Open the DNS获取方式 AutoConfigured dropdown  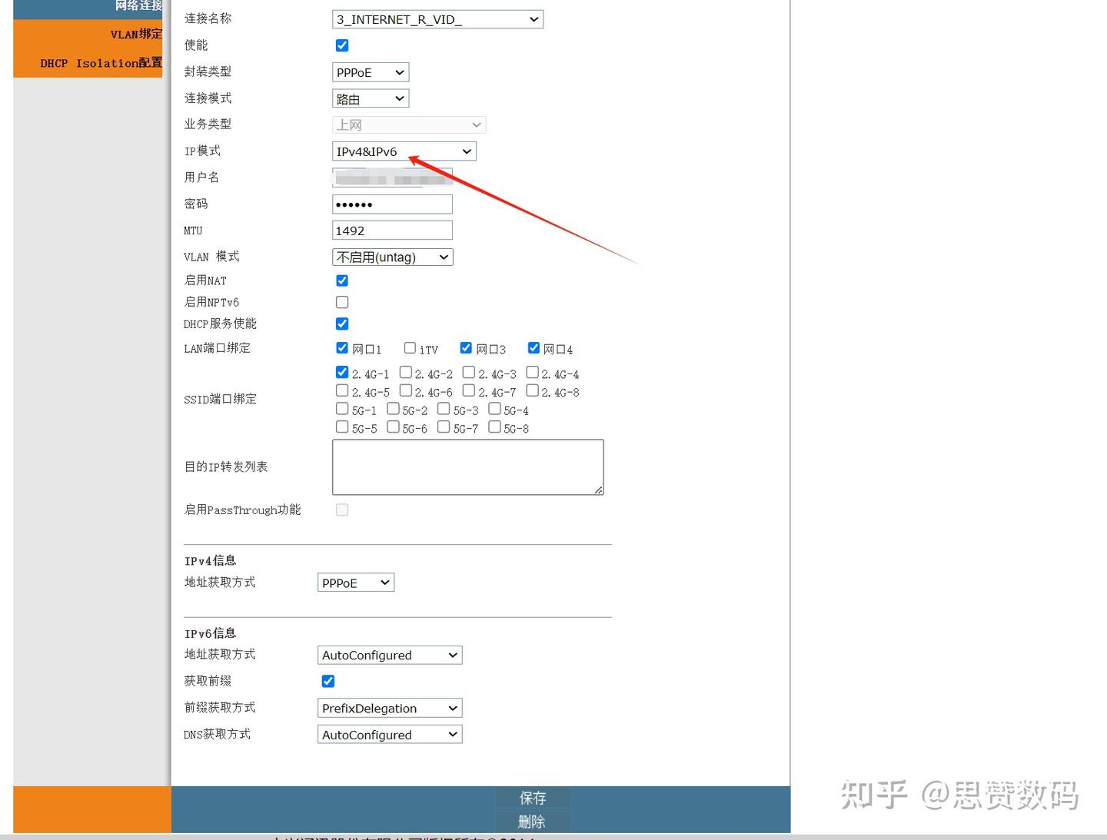tap(390, 735)
